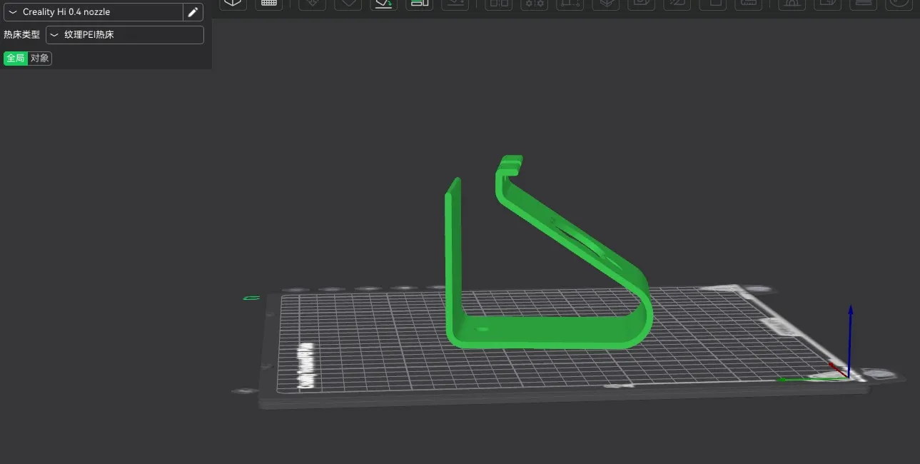Click the chevron beside Creality Hi 0.4 nozzle
This screenshot has width=920, height=464.
13,12
